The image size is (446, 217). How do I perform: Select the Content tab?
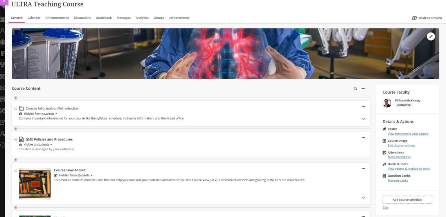coord(17,18)
